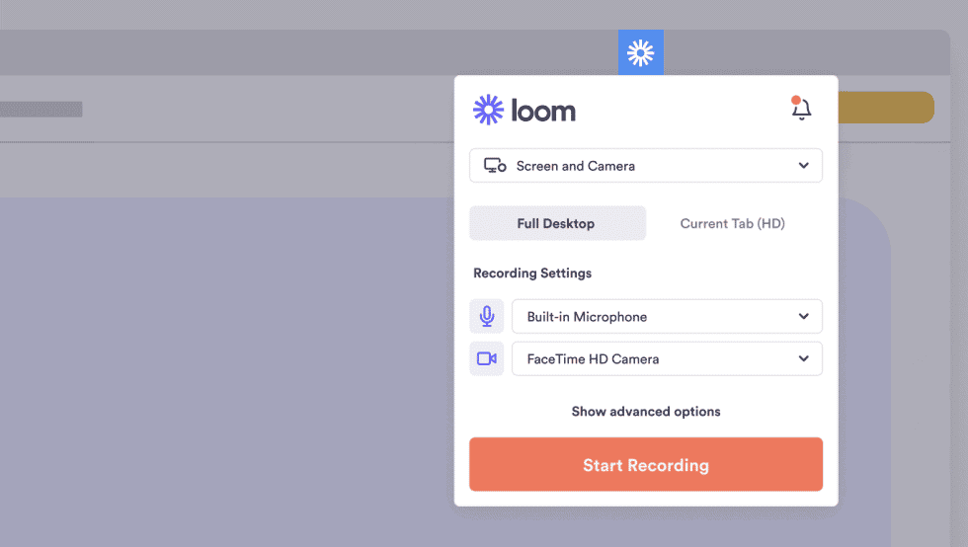Screen dimensions: 968x547
Task: Click the chevron beside FaceTime HD Camera
Action: 804,358
